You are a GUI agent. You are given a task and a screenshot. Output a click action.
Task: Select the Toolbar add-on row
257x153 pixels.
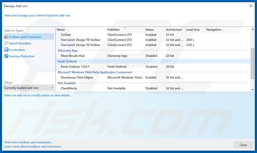(x=153, y=35)
